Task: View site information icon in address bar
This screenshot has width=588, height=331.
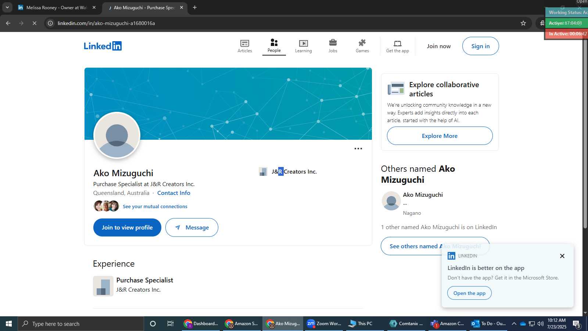Action: click(51, 23)
